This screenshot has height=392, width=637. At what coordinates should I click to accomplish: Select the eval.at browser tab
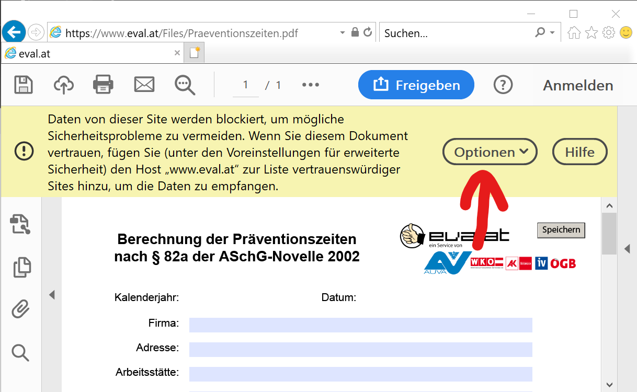pos(93,53)
